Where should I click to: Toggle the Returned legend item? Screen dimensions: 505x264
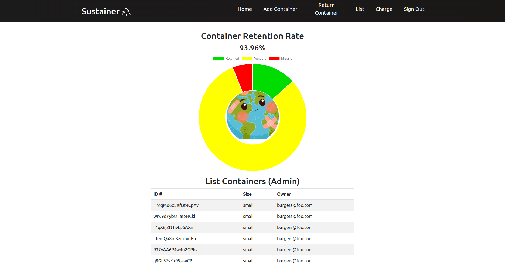[226, 59]
